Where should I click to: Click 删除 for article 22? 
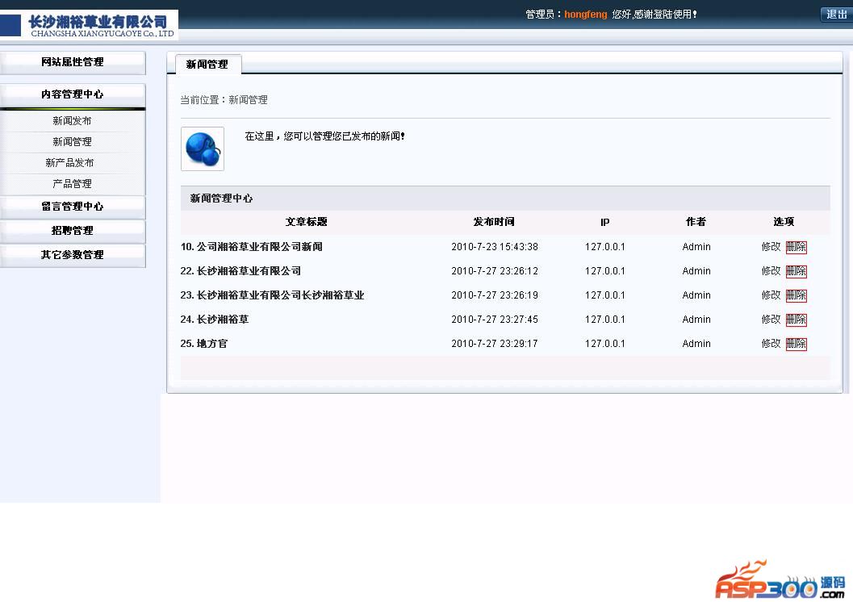click(x=797, y=271)
